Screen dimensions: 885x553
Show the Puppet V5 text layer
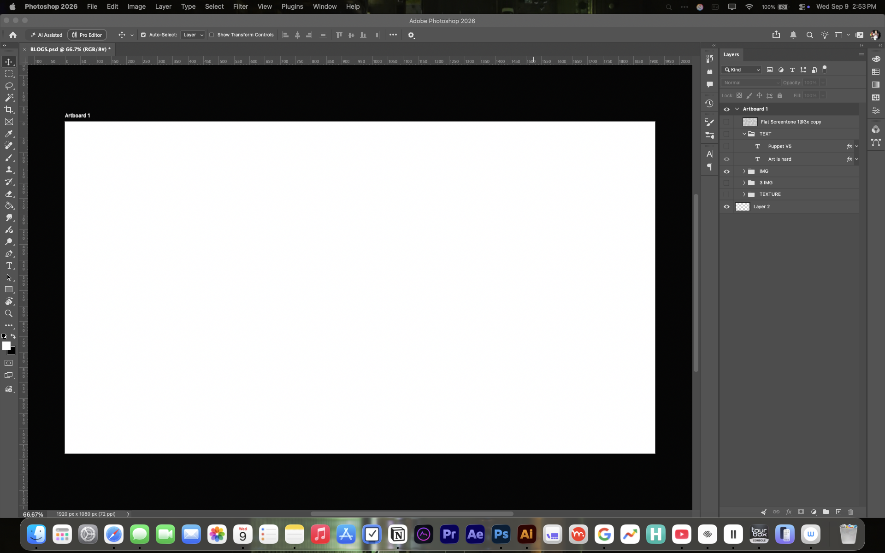[x=727, y=147]
